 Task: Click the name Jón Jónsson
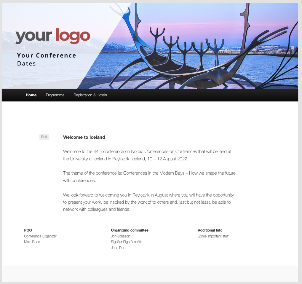(121, 236)
